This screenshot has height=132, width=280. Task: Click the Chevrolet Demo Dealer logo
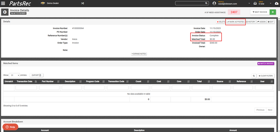click(x=43, y=3)
